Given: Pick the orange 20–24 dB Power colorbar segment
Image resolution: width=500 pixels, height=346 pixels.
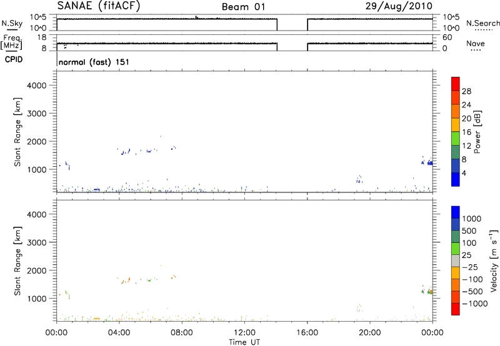Looking at the screenshot, I should (x=456, y=111).
